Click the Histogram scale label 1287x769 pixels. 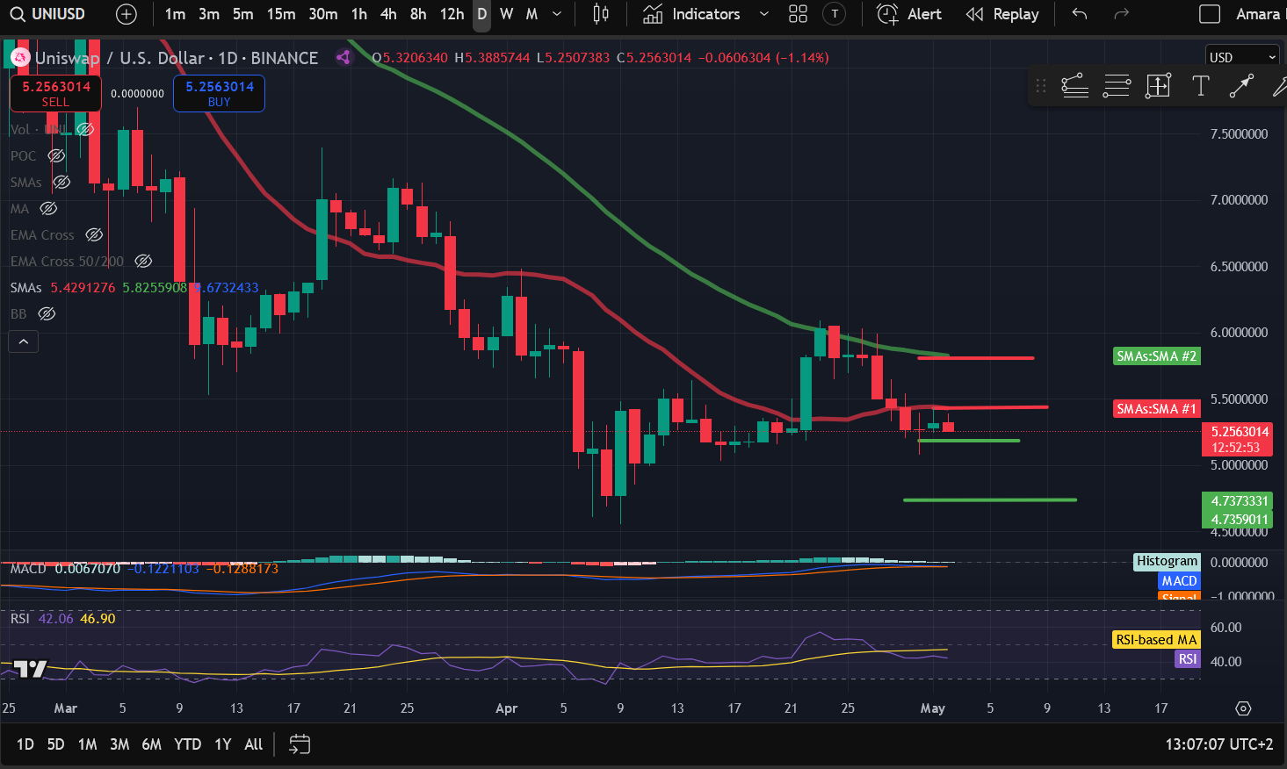click(x=1167, y=562)
